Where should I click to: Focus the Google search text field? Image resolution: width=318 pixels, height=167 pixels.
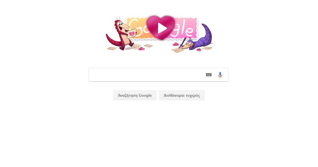[147, 75]
